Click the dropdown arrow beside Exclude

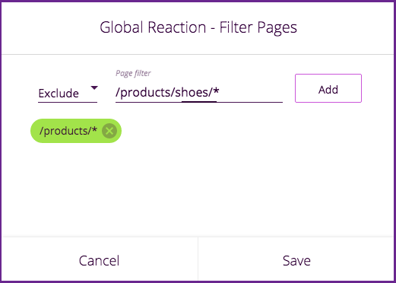pyautogui.click(x=94, y=88)
